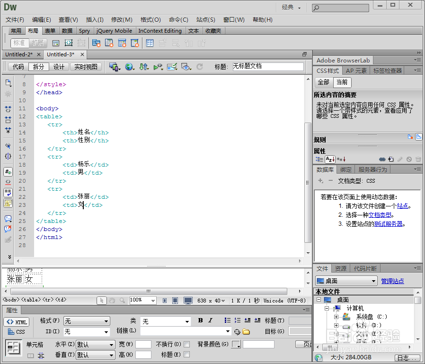Click the document Title input field
This screenshot has height=364, width=425.
click(268, 66)
